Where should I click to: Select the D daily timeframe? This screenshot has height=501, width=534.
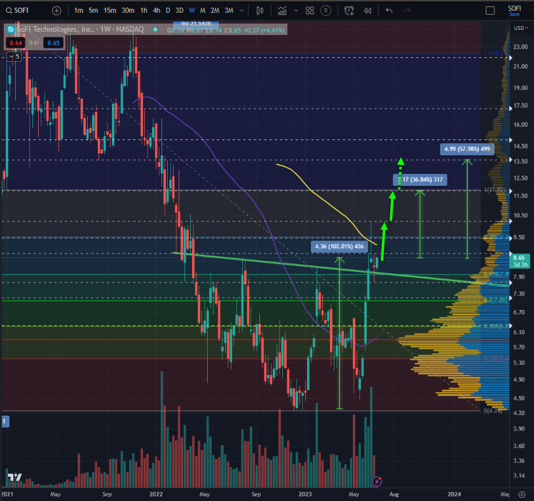(168, 11)
